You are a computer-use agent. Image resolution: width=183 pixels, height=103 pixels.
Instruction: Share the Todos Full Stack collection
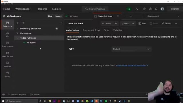[166, 23]
